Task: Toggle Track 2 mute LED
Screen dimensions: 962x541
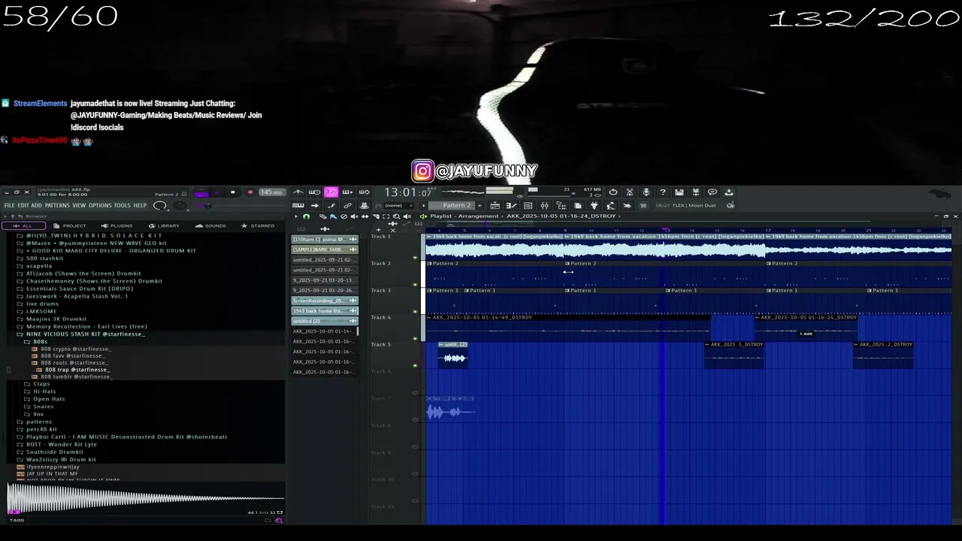Action: click(x=415, y=285)
